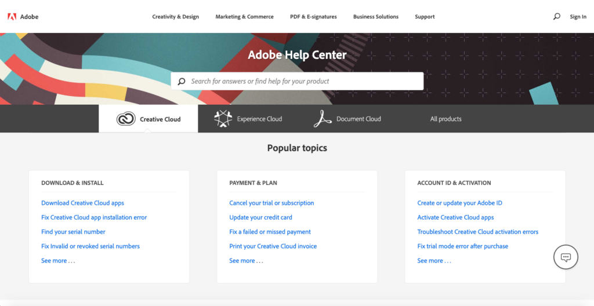Open Fix a failed or missed payment

click(x=270, y=231)
